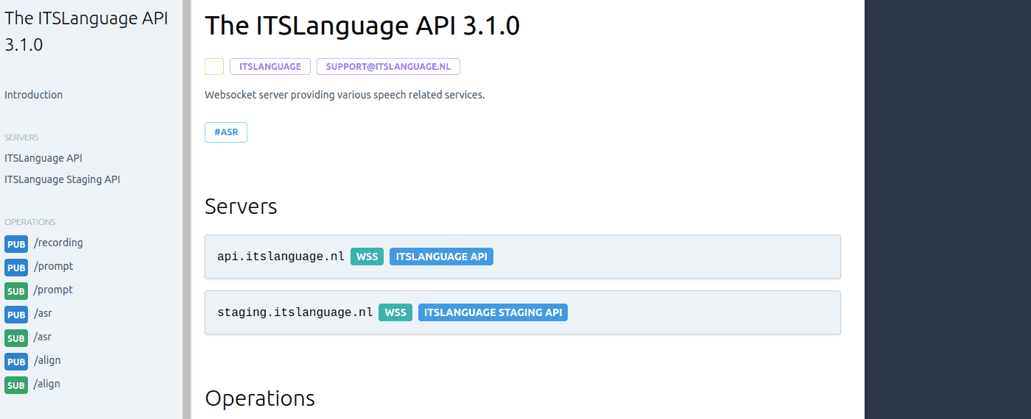Click the SUPPORT@ITSLANGUAGE.NL email badge

[388, 67]
